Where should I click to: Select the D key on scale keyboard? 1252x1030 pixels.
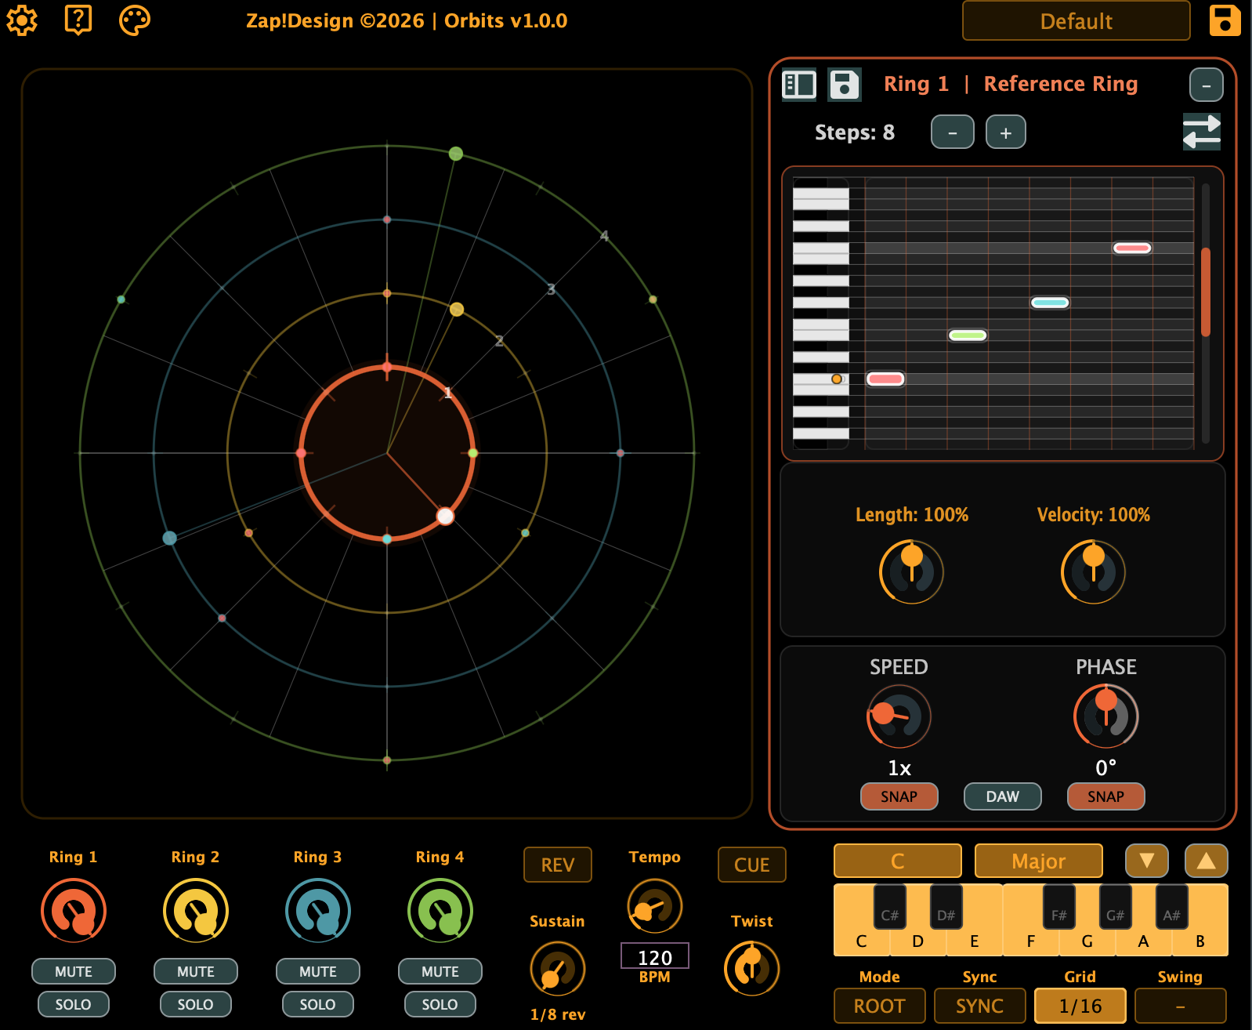click(918, 941)
